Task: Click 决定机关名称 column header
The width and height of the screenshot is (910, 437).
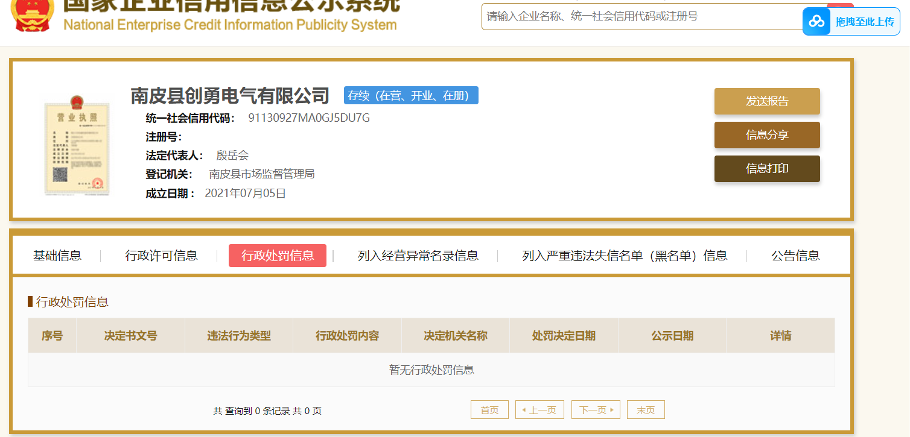Action: [x=456, y=336]
